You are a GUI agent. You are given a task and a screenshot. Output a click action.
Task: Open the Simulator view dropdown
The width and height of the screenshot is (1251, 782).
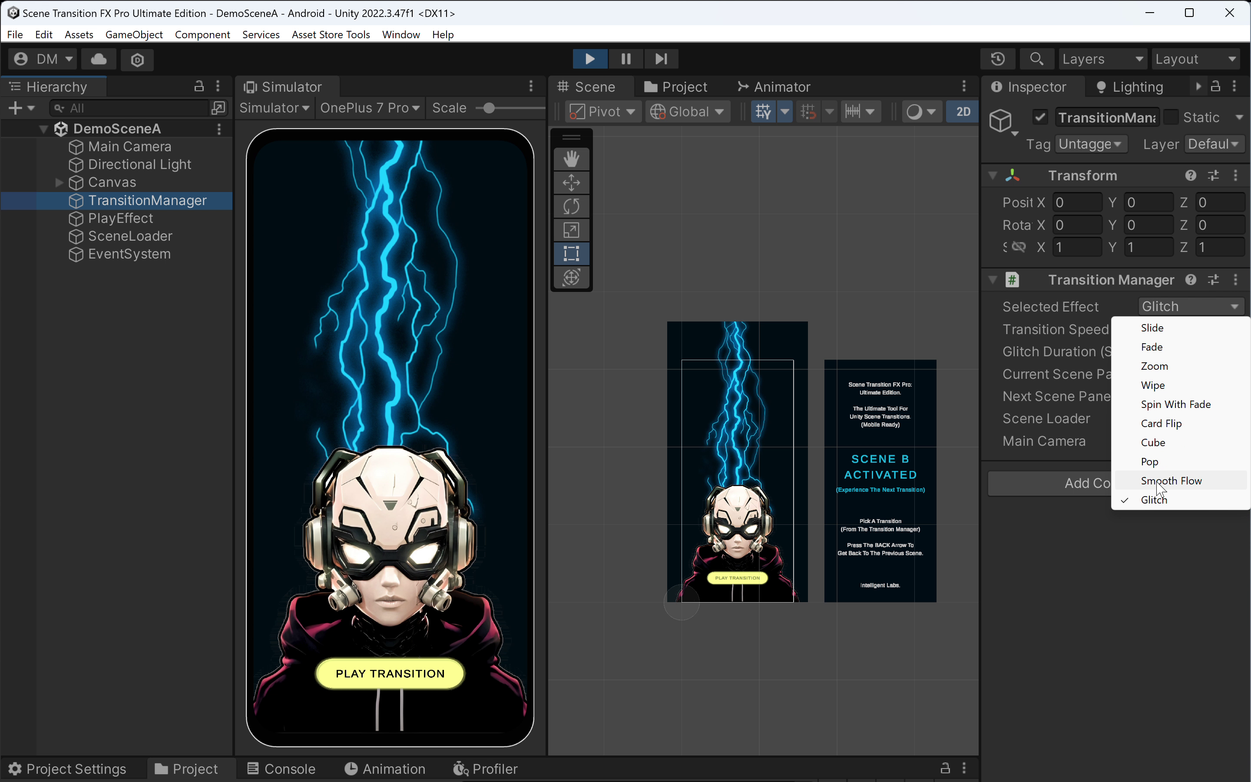(275, 108)
